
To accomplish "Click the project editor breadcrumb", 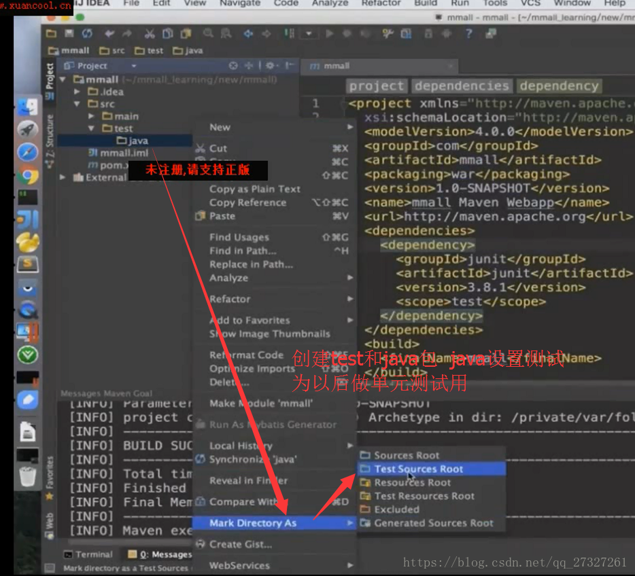I will pos(376,86).
